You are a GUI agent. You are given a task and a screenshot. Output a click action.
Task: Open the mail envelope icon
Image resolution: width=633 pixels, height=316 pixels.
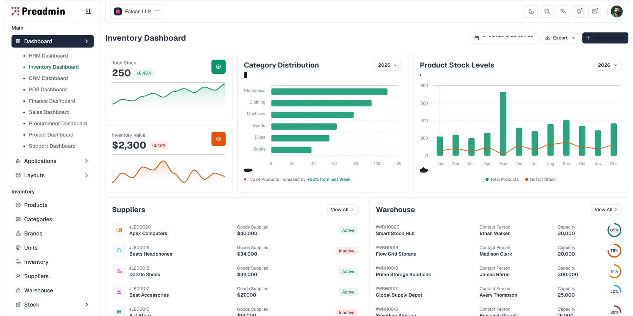[x=595, y=11]
